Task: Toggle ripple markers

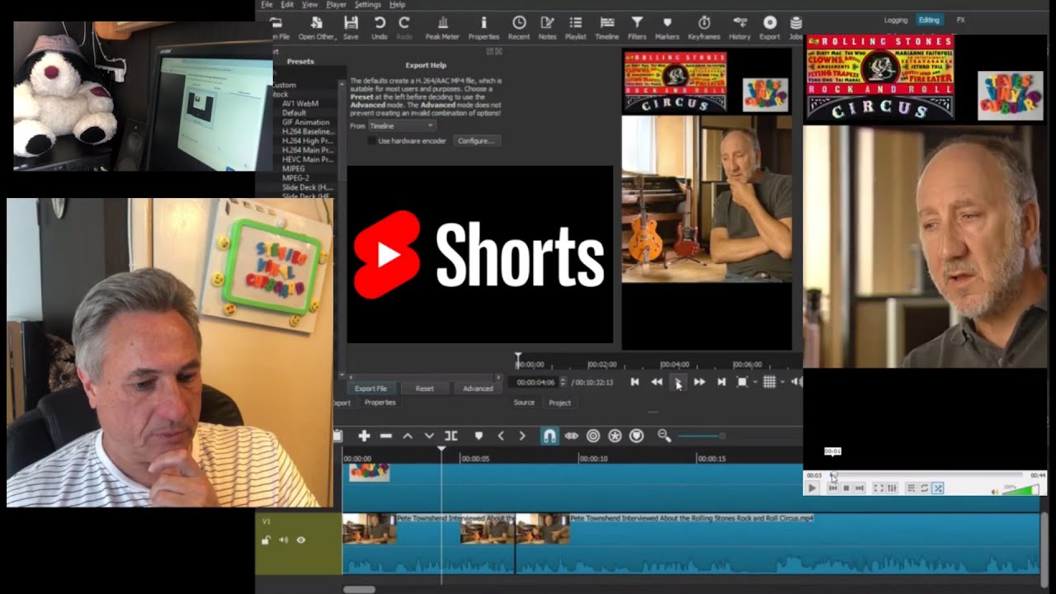Action: 636,436
